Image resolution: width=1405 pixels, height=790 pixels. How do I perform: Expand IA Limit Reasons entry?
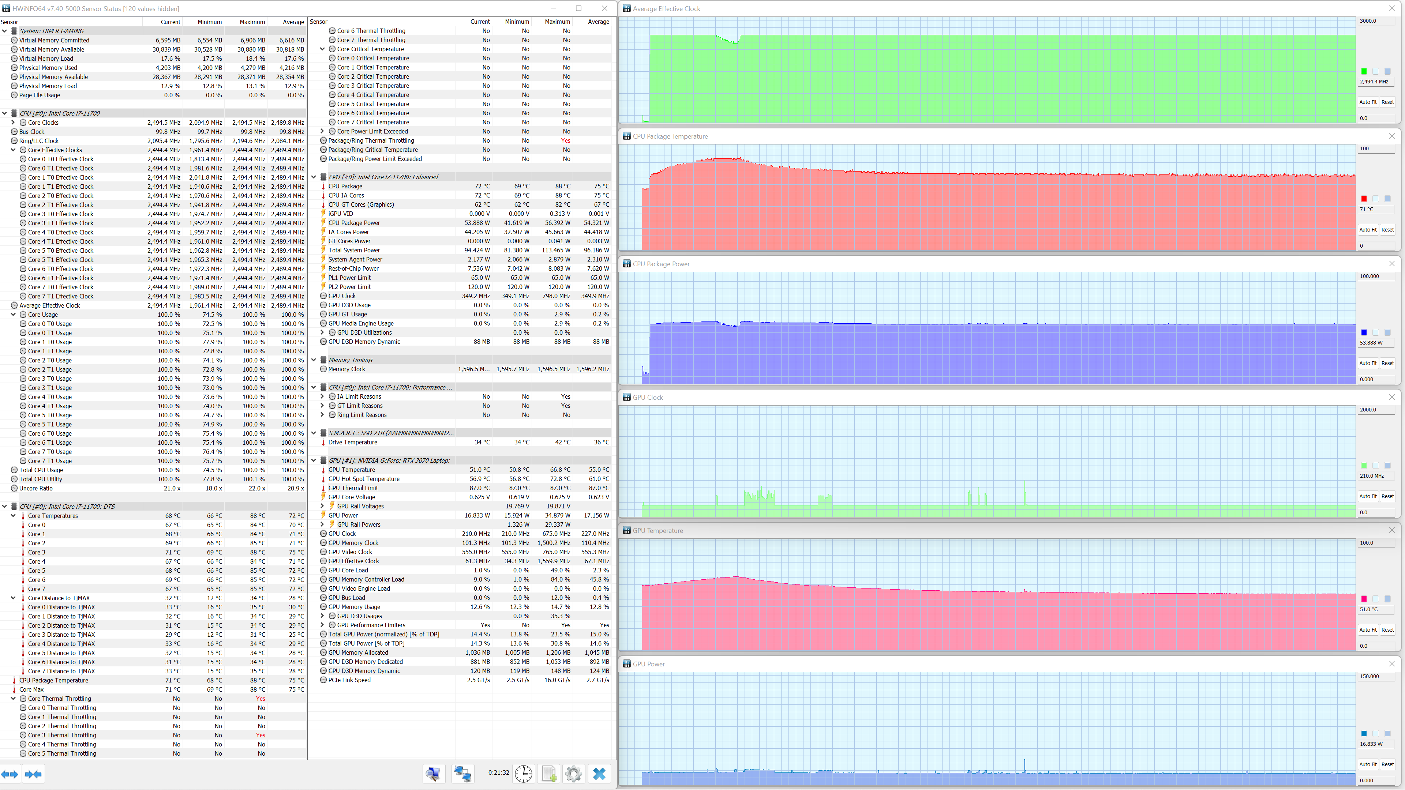pos(322,396)
